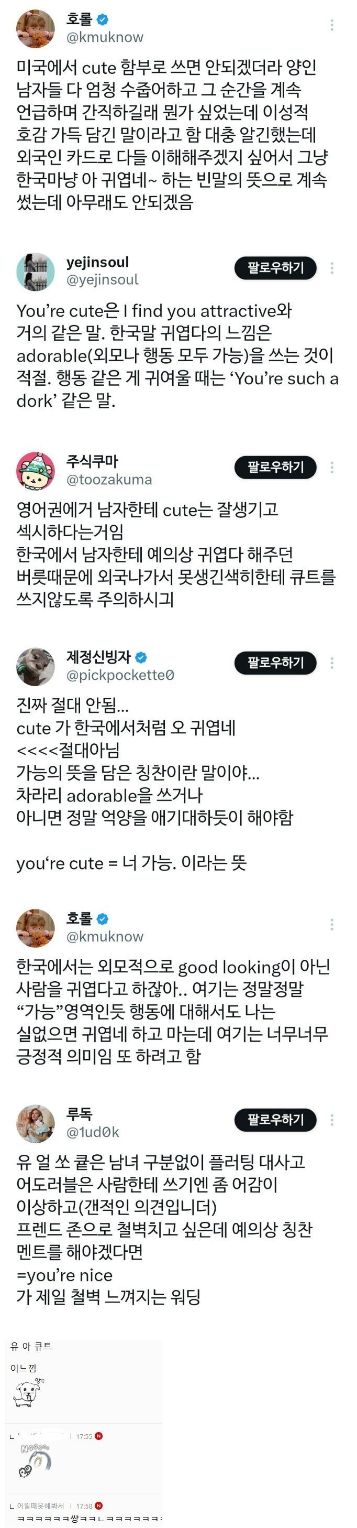Open the more options menu on yejinsoul's tweet
This screenshot has width=357, height=1528.
coord(332,268)
